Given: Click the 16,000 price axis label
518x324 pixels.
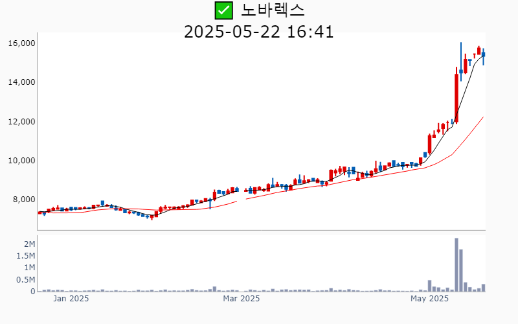Looking at the screenshot, I should [x=21, y=43].
